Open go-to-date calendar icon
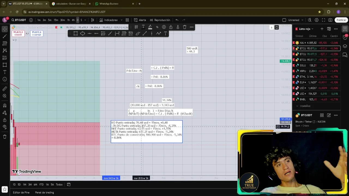 click(x=69, y=185)
